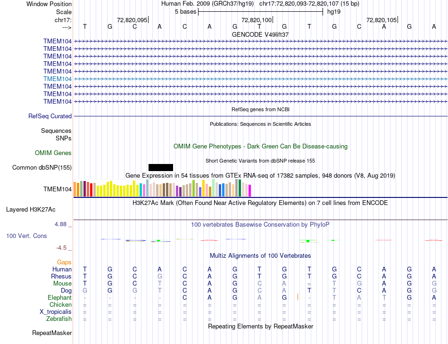
Task: Click the -4.5 PhyloP lower value
Action: pyautogui.click(x=61, y=248)
